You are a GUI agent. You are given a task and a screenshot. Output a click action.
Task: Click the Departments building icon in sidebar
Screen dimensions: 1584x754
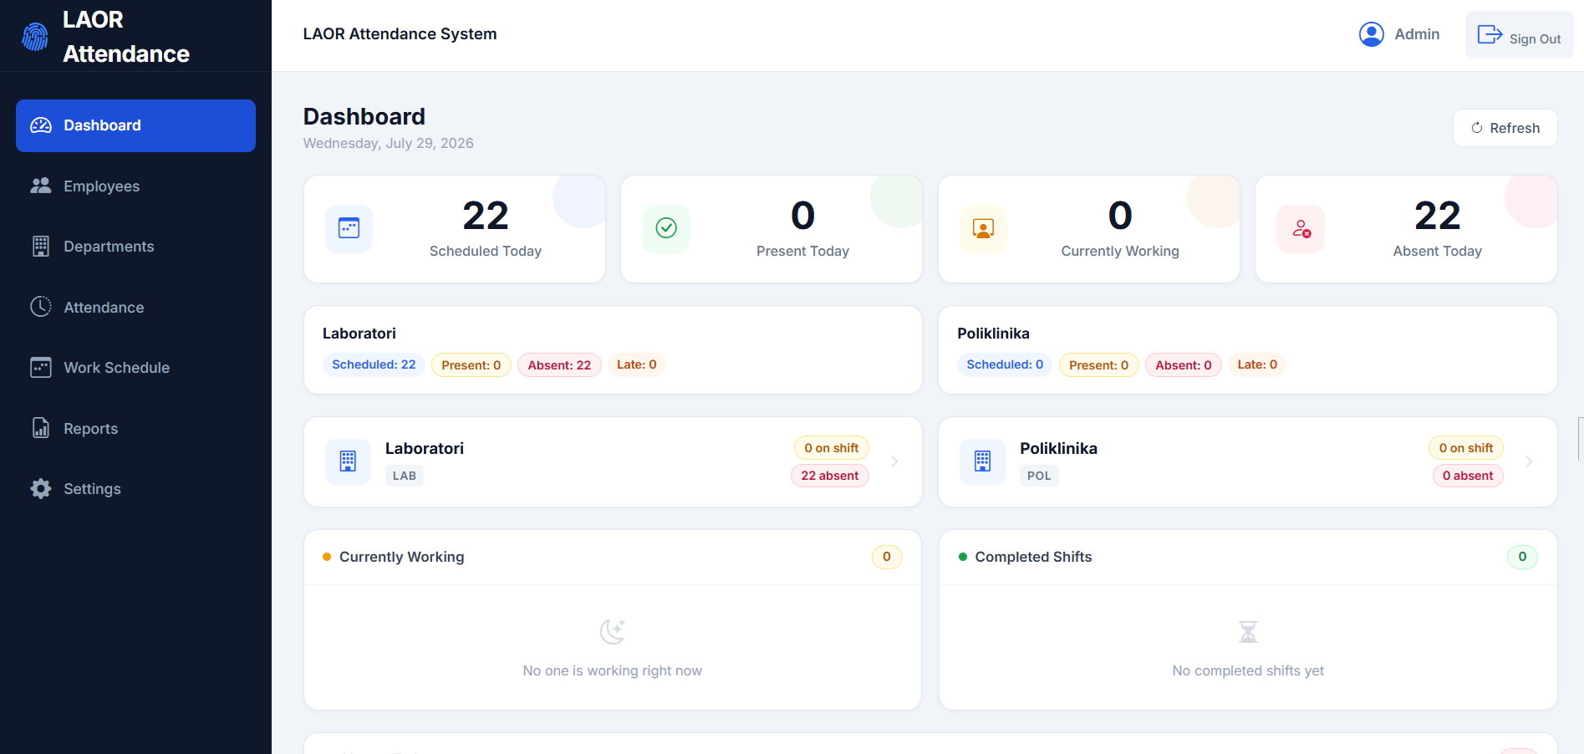pos(41,246)
